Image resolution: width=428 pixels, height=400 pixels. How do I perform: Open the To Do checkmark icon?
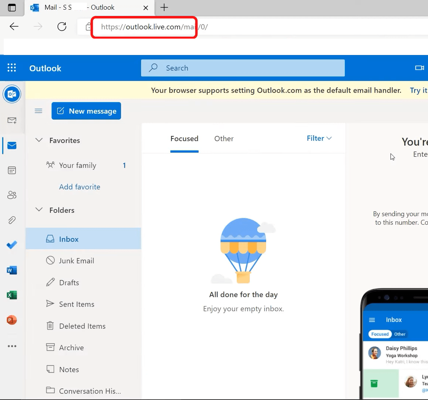tap(12, 245)
